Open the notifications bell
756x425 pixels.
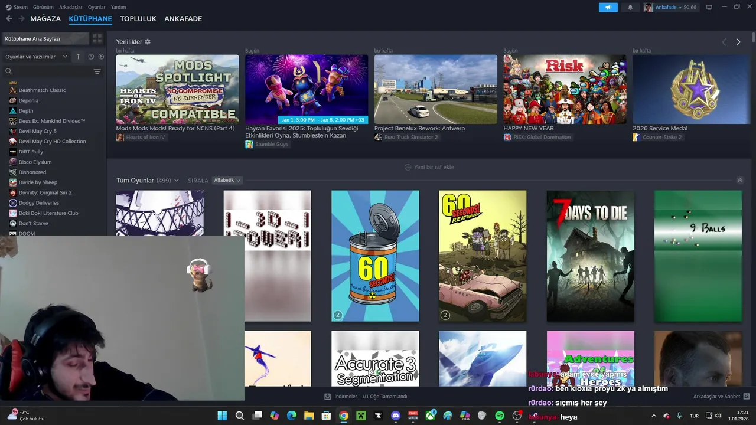[630, 7]
